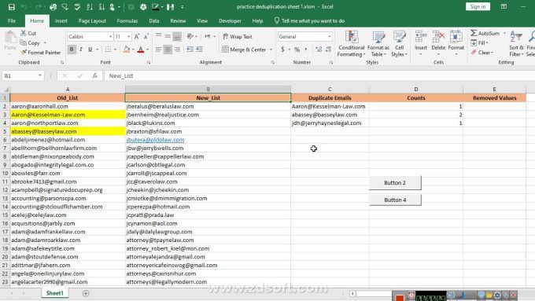Click the Name Box showing B1
The width and height of the screenshot is (535, 301).
point(19,75)
